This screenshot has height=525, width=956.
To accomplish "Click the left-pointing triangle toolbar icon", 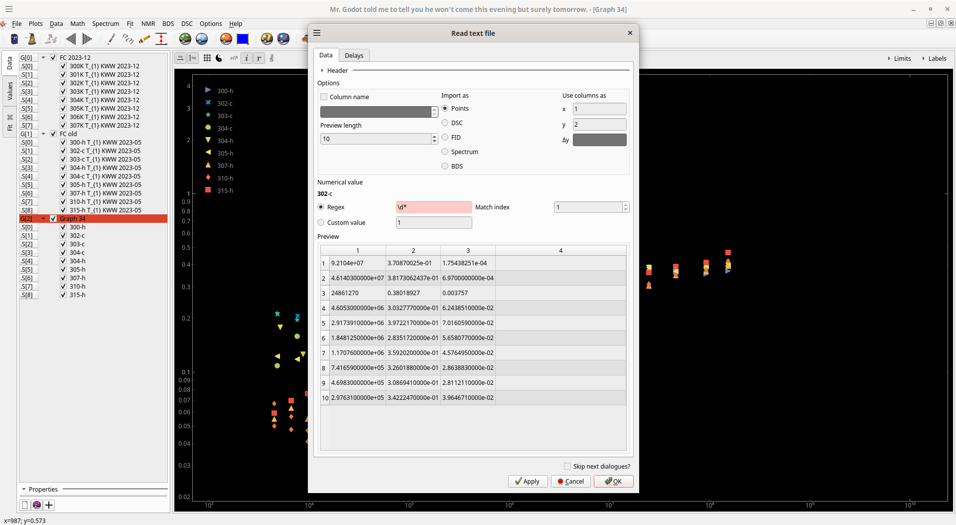I will tap(71, 39).
